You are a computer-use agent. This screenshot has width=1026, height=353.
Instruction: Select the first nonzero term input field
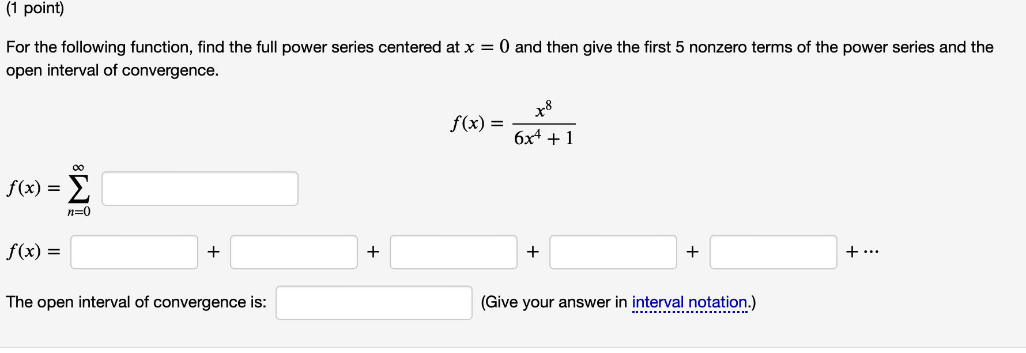134,251
